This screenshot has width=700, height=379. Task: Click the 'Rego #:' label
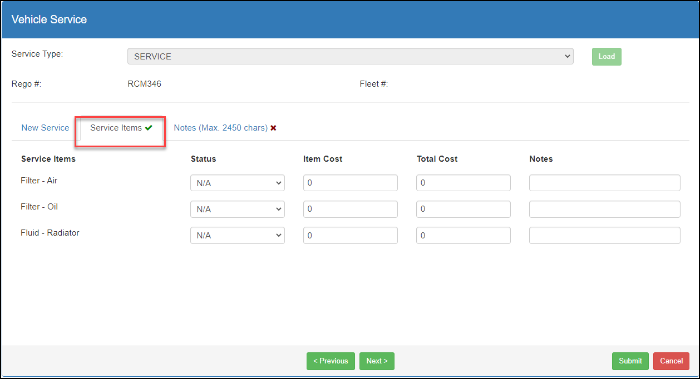point(27,84)
